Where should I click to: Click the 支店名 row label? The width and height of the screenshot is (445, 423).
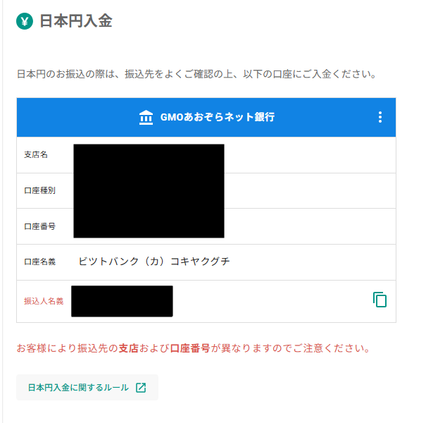pos(36,154)
